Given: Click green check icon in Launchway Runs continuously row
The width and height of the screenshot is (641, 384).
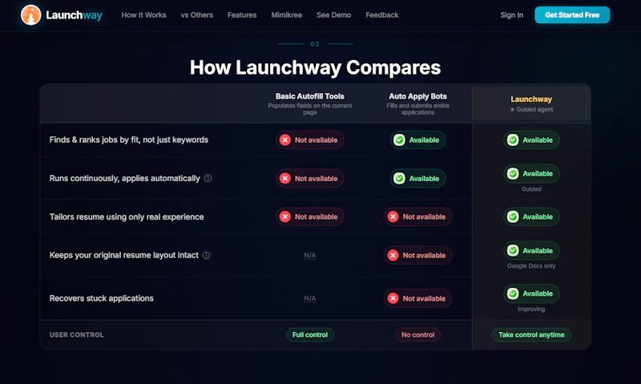Looking at the screenshot, I should (513, 173).
